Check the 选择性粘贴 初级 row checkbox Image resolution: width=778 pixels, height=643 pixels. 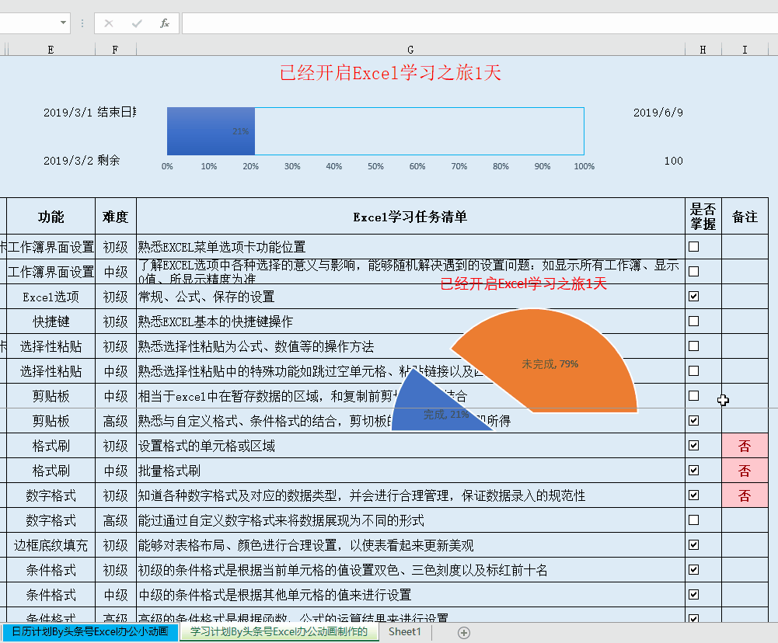(x=693, y=346)
